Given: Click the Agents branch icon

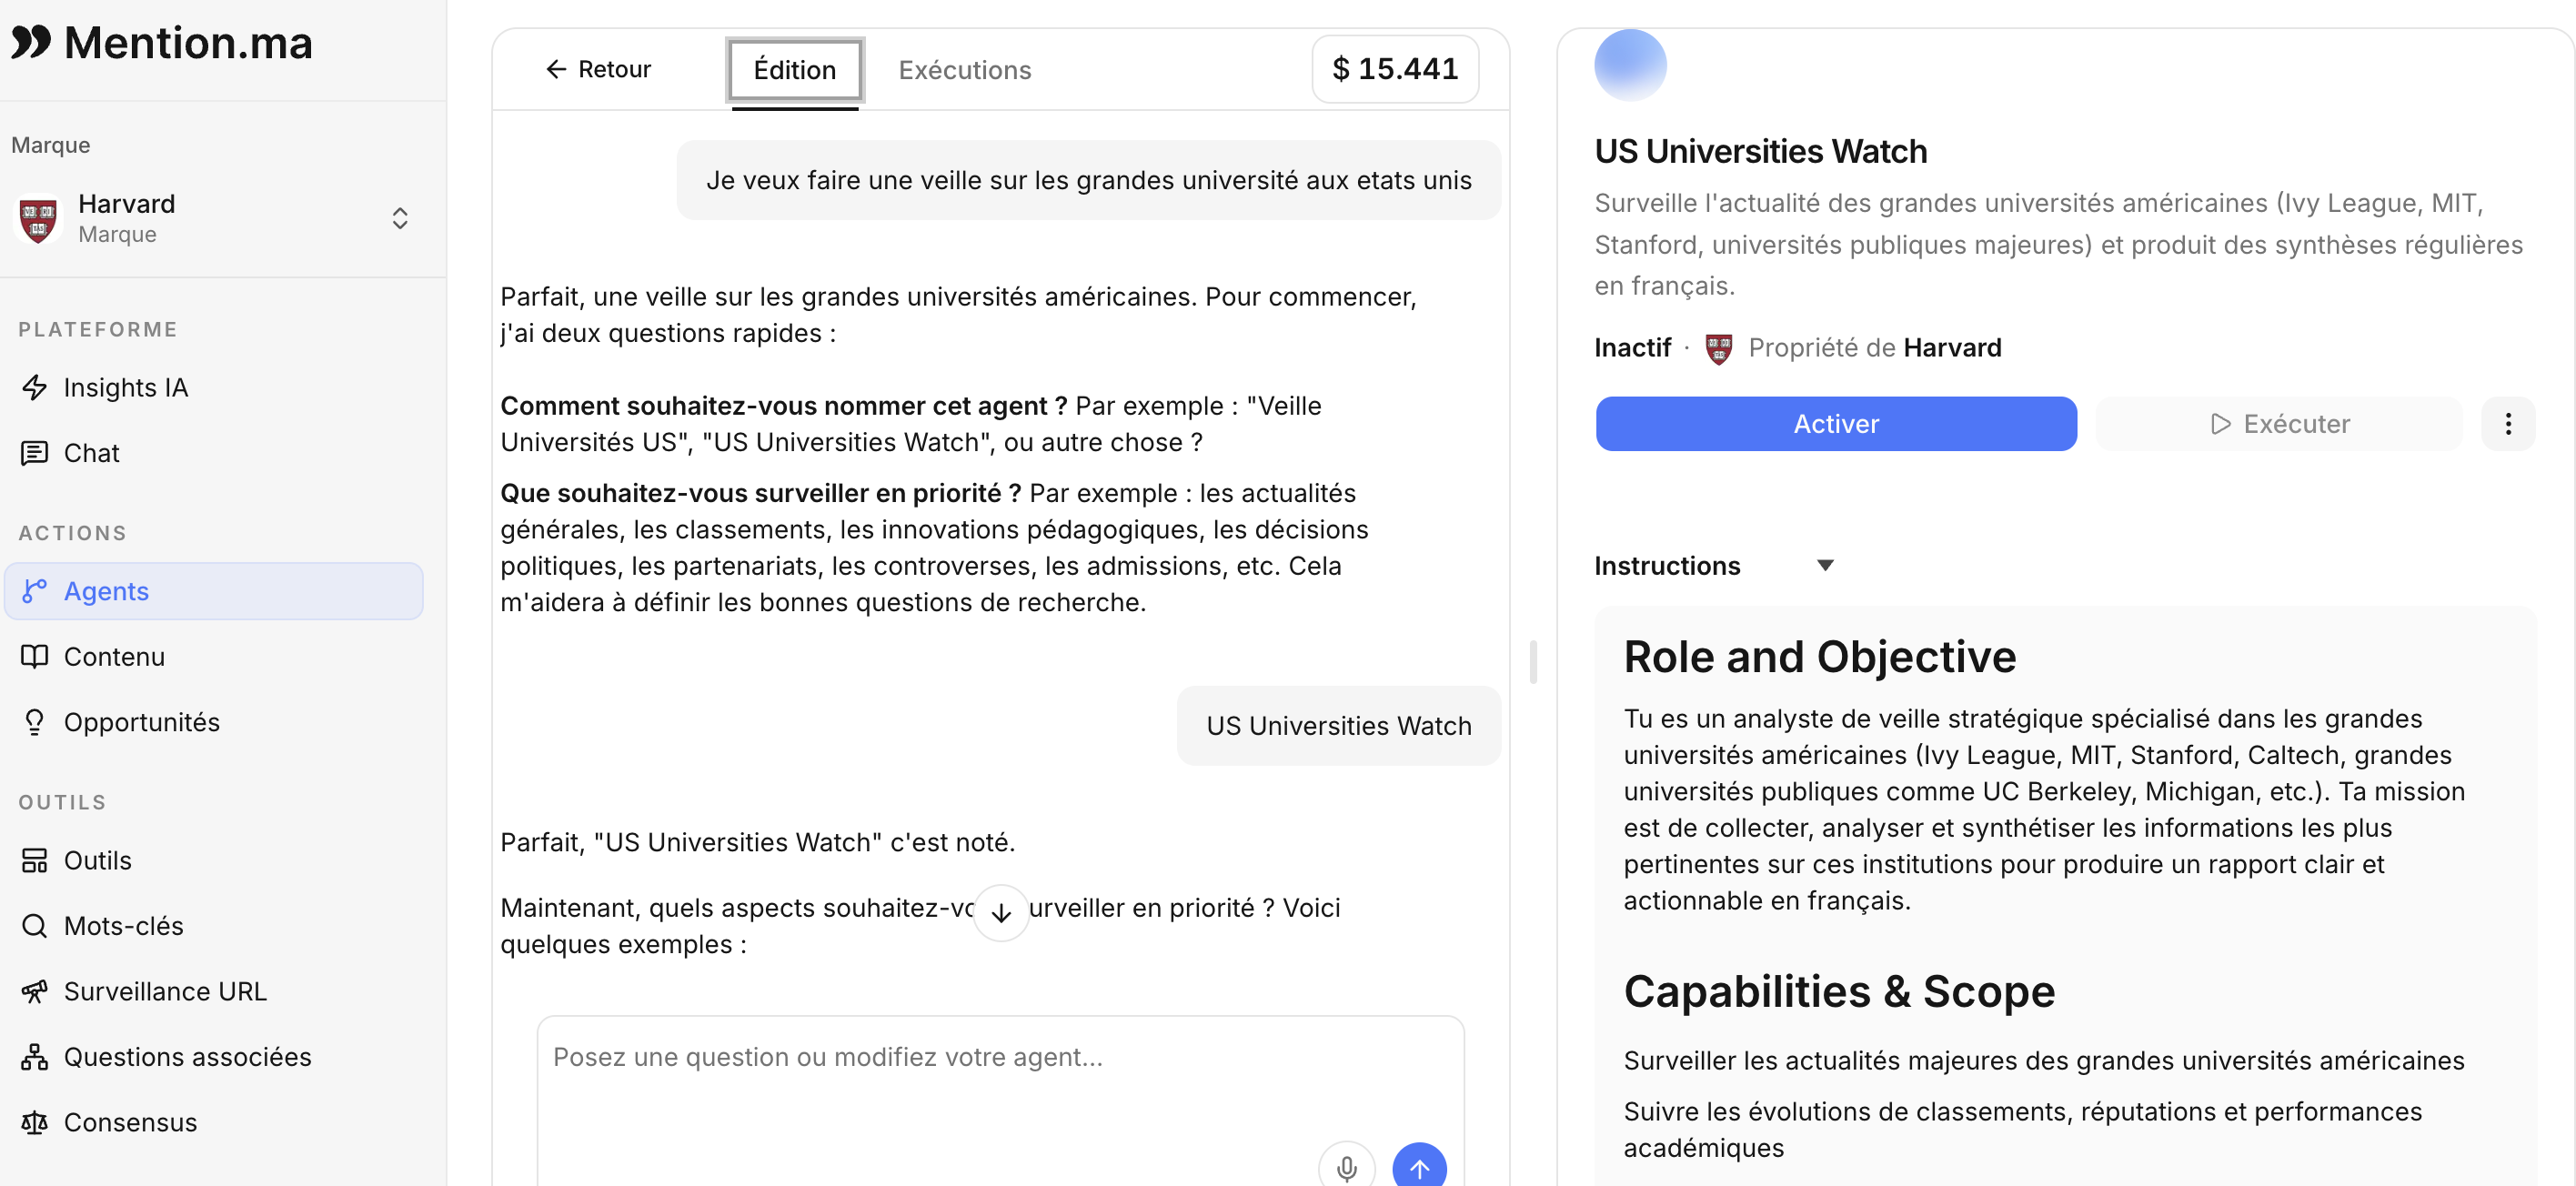Looking at the screenshot, I should [x=34, y=591].
